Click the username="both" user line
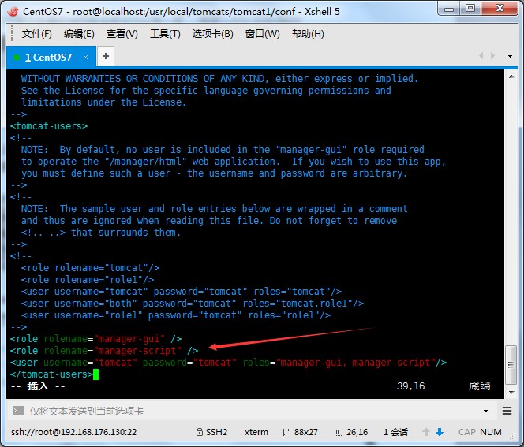 pyautogui.click(x=193, y=304)
